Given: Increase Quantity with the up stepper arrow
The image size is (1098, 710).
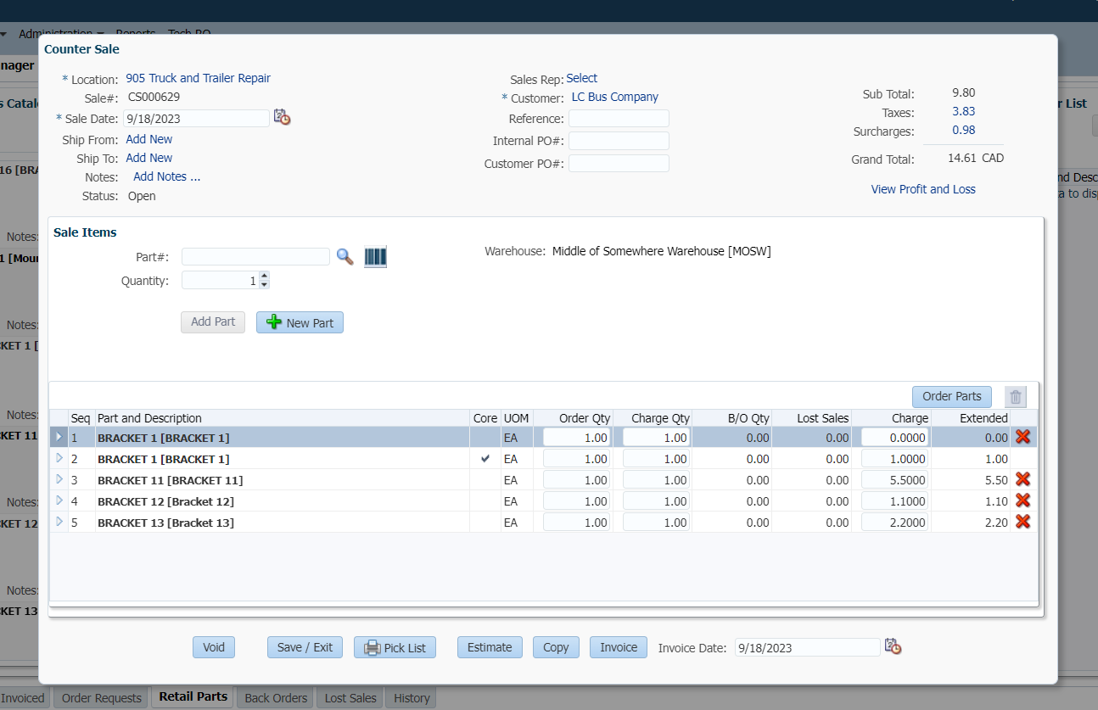Looking at the screenshot, I should (x=264, y=276).
